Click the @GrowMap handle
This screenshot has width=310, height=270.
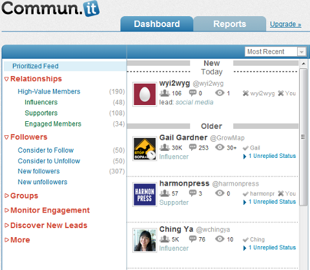click(x=227, y=138)
